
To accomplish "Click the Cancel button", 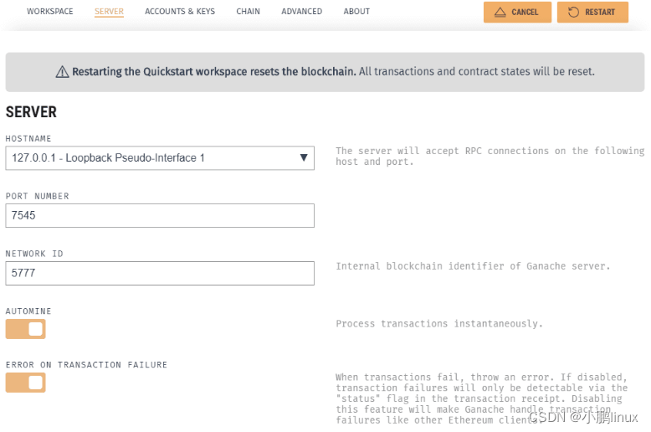I will coord(517,12).
